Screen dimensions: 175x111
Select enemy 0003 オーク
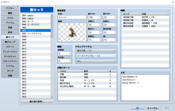(x=36, y=22)
